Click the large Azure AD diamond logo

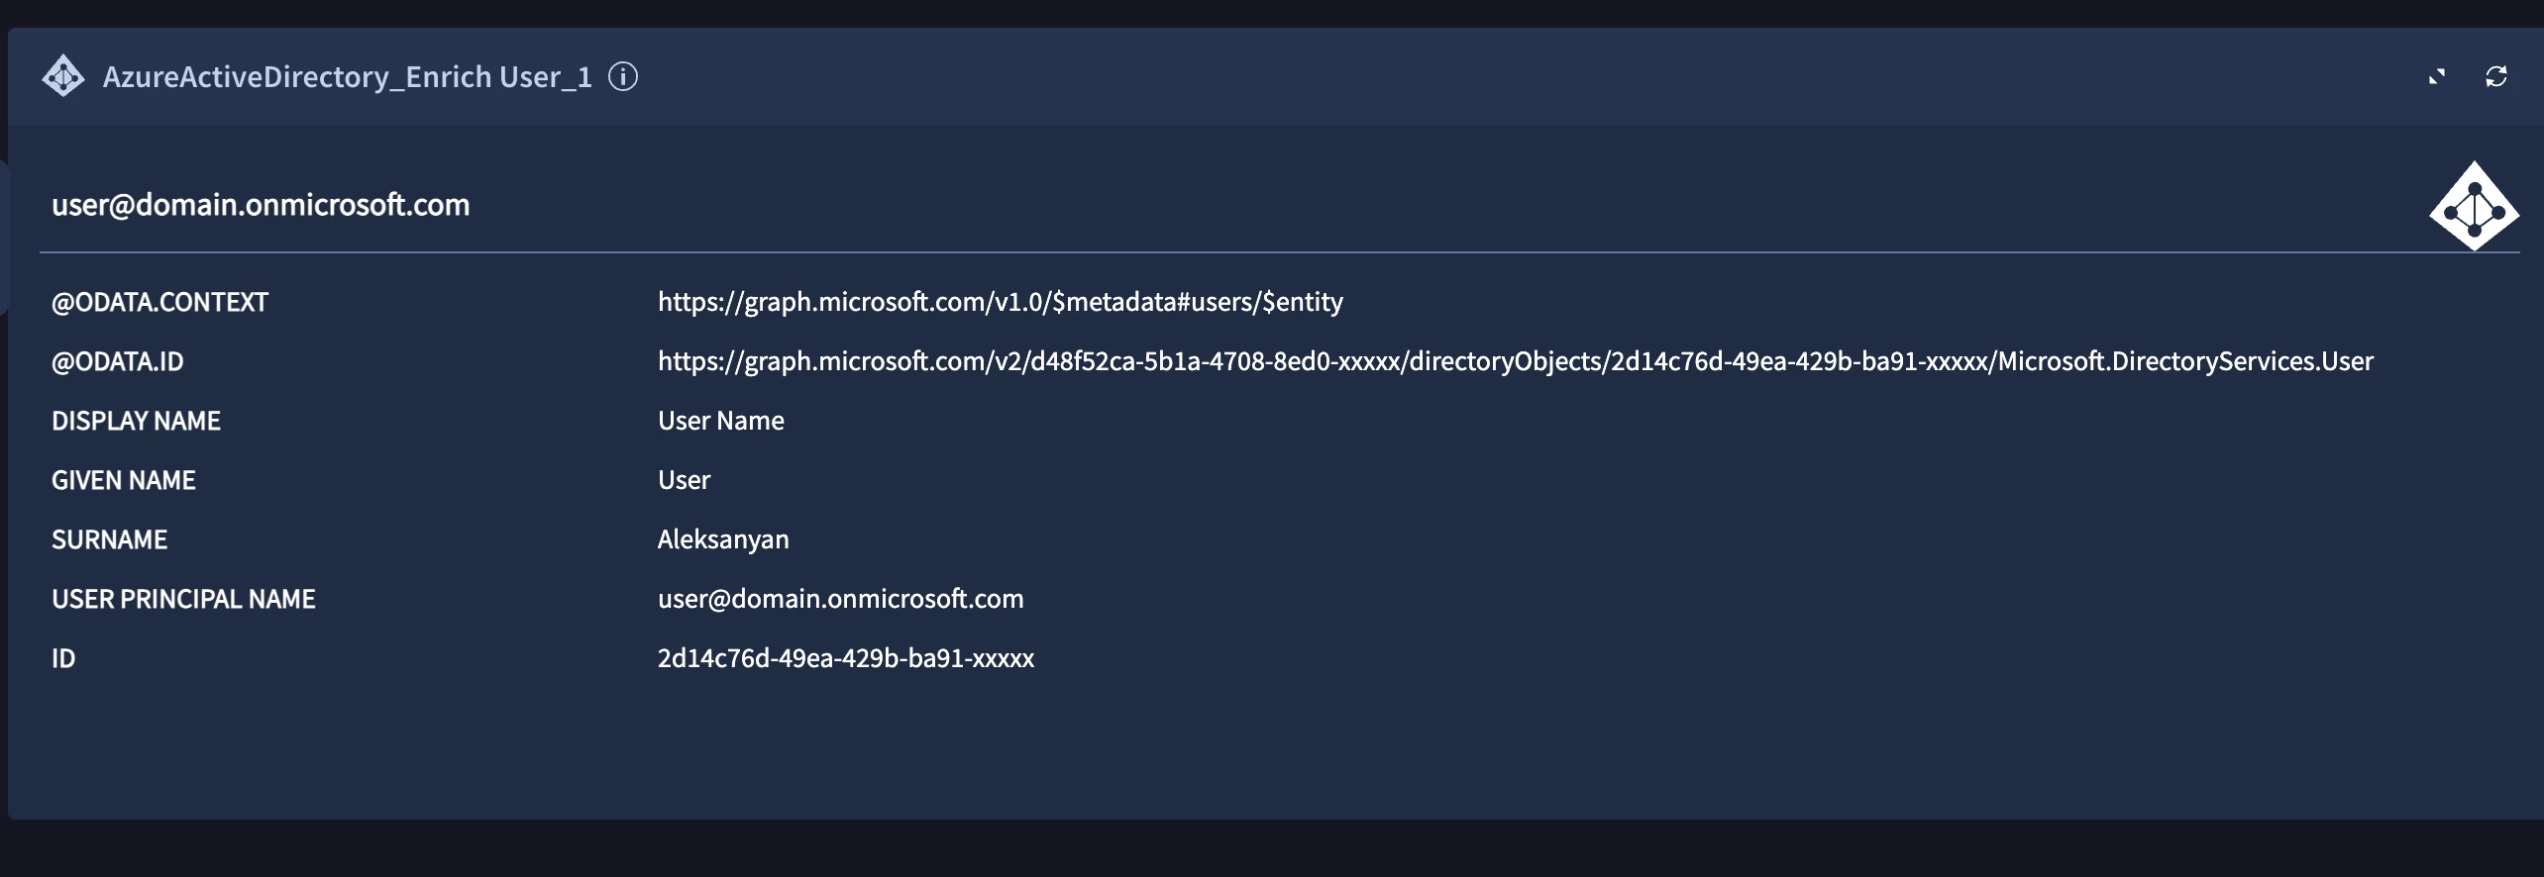2475,206
